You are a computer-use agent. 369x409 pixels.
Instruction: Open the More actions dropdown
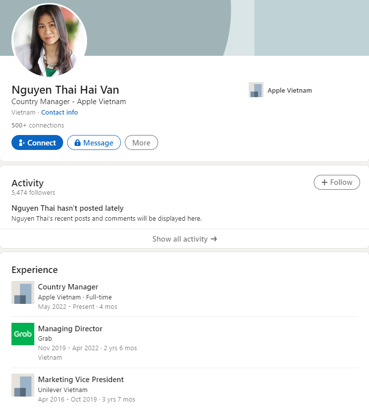tap(141, 143)
